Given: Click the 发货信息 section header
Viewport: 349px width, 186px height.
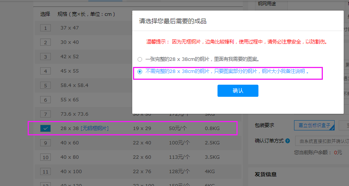Looking at the screenshot, I should click(x=266, y=174).
